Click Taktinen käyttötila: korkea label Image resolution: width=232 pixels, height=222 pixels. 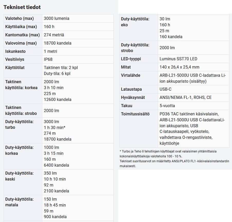click(21, 85)
